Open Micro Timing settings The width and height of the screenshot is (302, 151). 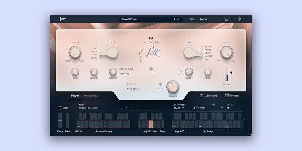tap(209, 96)
